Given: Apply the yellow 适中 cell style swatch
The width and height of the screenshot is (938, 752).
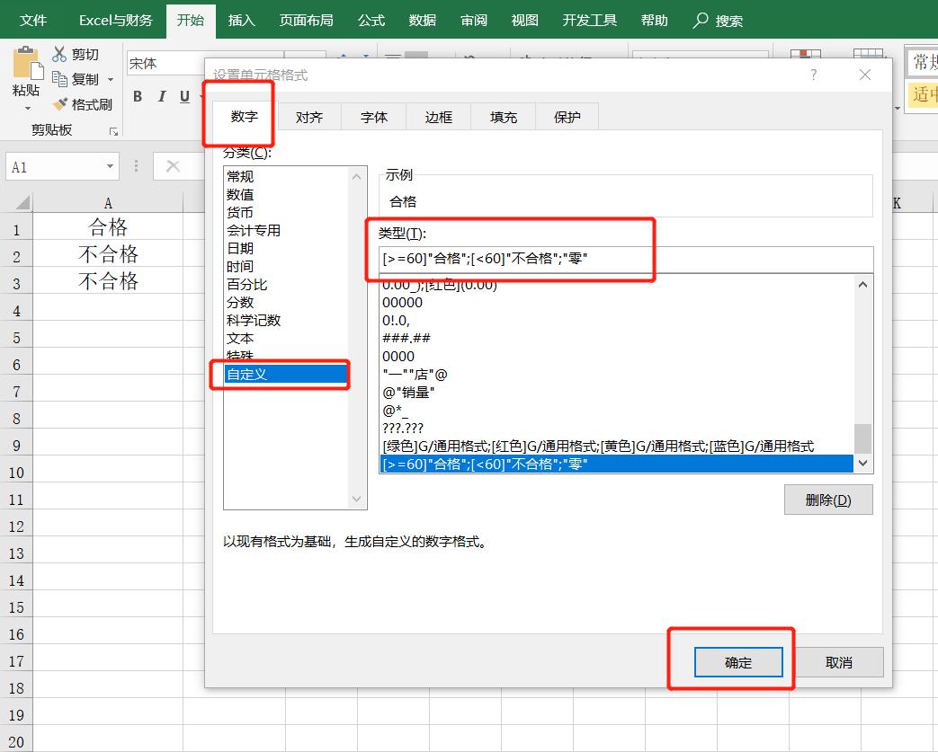Looking at the screenshot, I should (x=923, y=96).
